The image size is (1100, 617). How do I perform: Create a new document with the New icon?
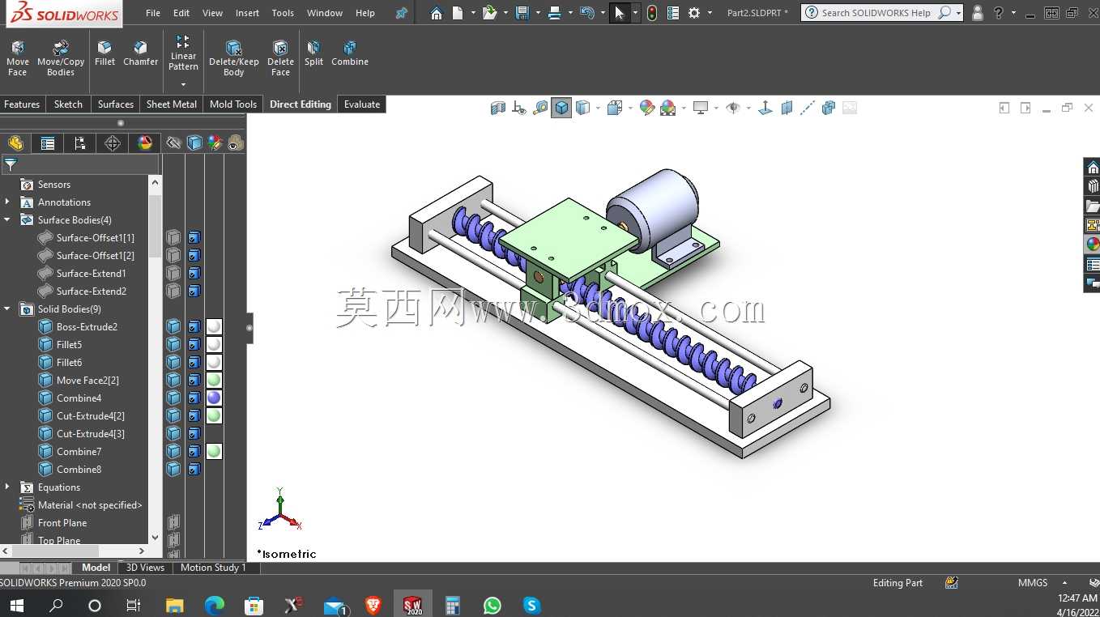tap(458, 13)
